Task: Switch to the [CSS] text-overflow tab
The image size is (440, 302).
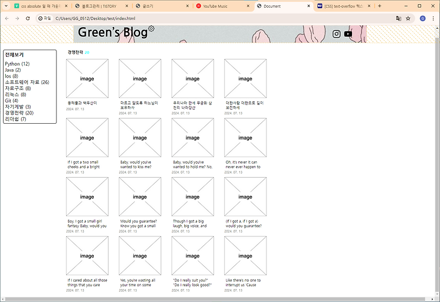Action: click(x=344, y=6)
